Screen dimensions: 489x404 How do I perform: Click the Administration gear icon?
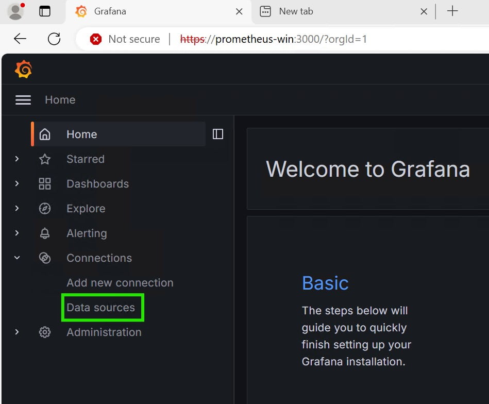(45, 332)
